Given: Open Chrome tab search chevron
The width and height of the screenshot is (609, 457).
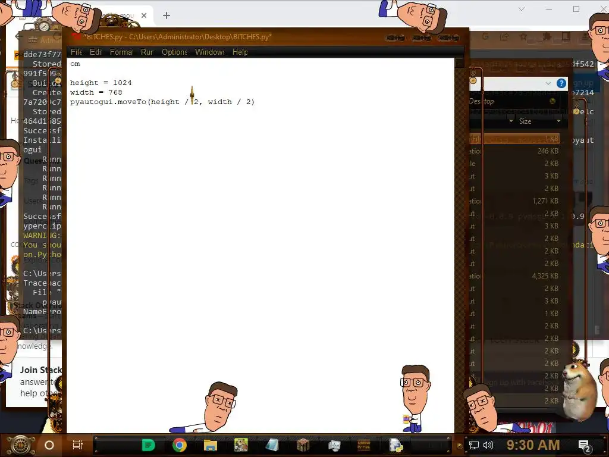Looking at the screenshot, I should point(521,9).
